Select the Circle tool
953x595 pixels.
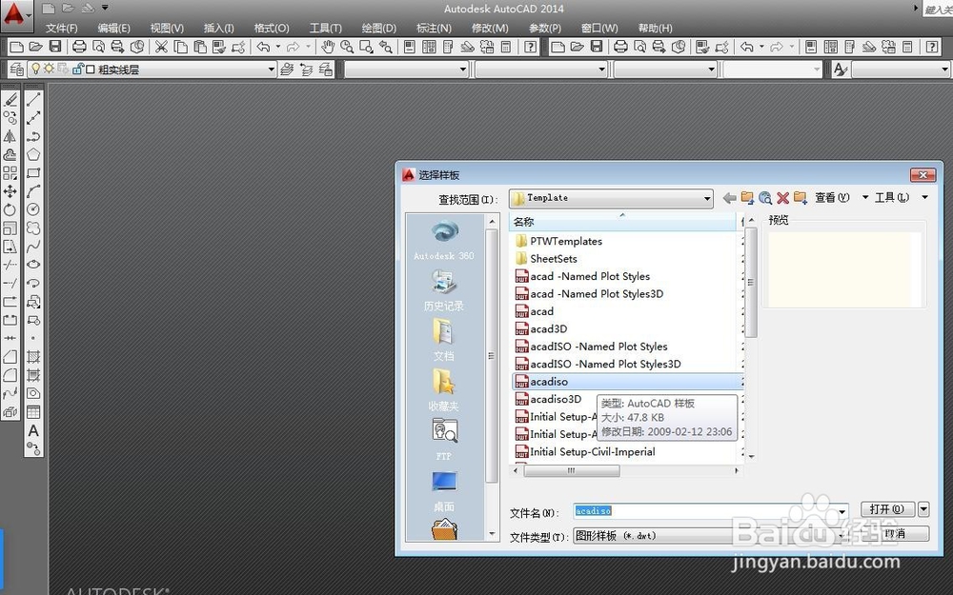(x=33, y=209)
